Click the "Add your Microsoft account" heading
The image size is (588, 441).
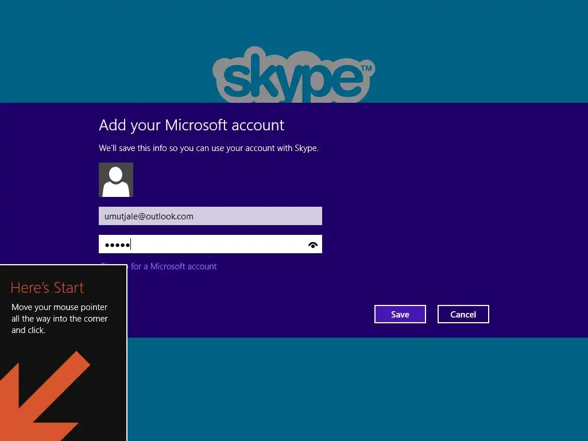tap(191, 125)
